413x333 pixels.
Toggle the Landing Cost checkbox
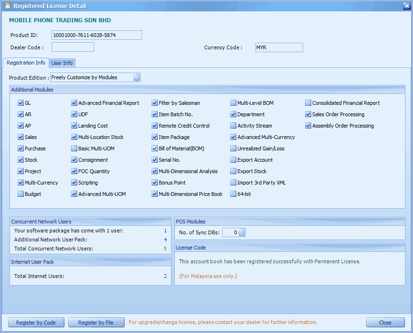(x=74, y=126)
